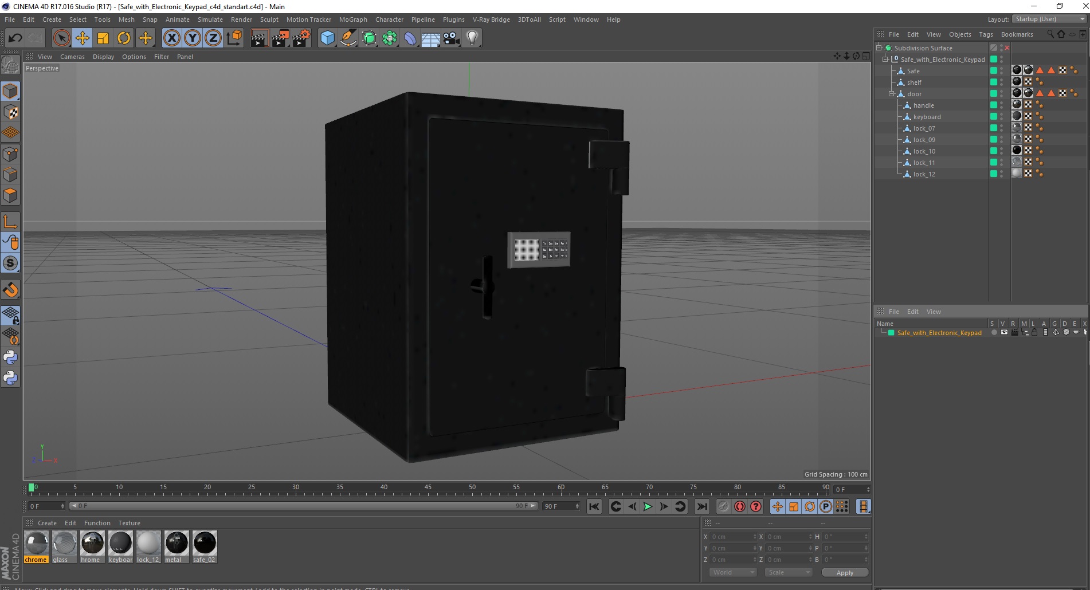The width and height of the screenshot is (1090, 590).
Task: Open the spline Pen tool
Action: click(348, 38)
